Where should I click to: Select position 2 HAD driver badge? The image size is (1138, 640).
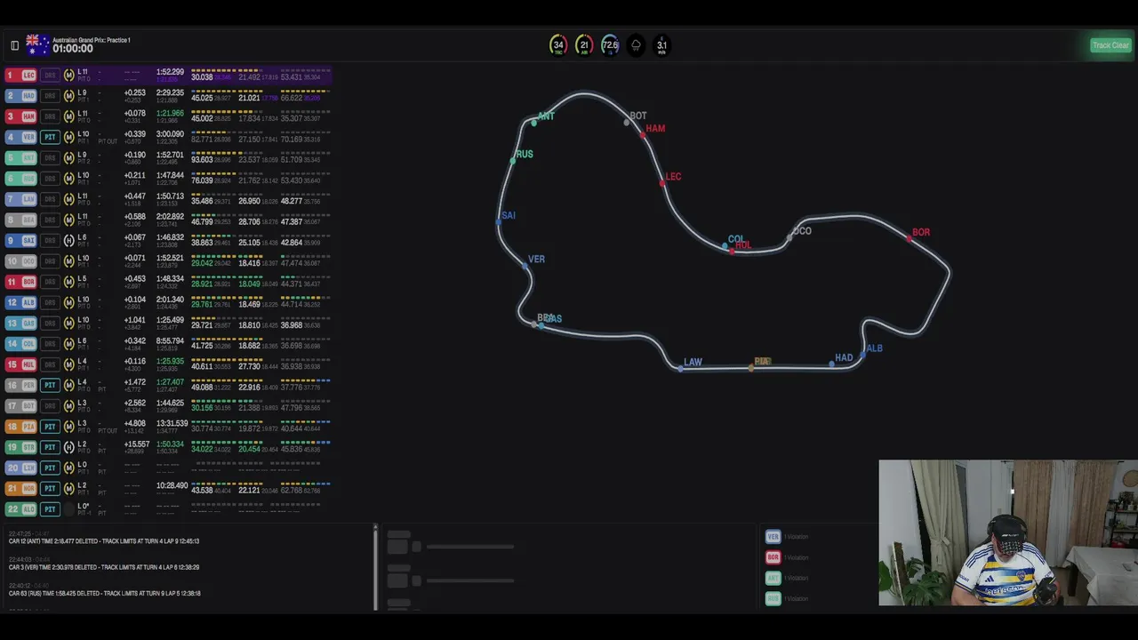(21, 96)
